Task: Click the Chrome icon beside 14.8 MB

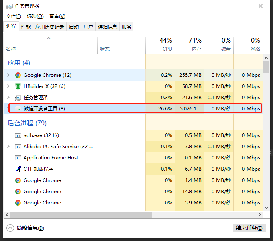Action: 18,192
